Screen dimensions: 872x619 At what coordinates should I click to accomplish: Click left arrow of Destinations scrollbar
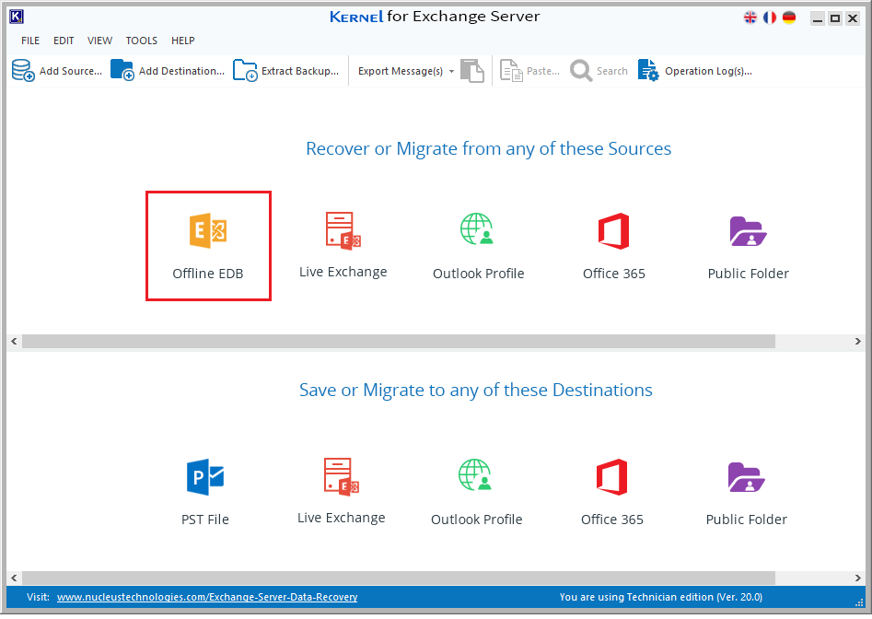tap(14, 578)
